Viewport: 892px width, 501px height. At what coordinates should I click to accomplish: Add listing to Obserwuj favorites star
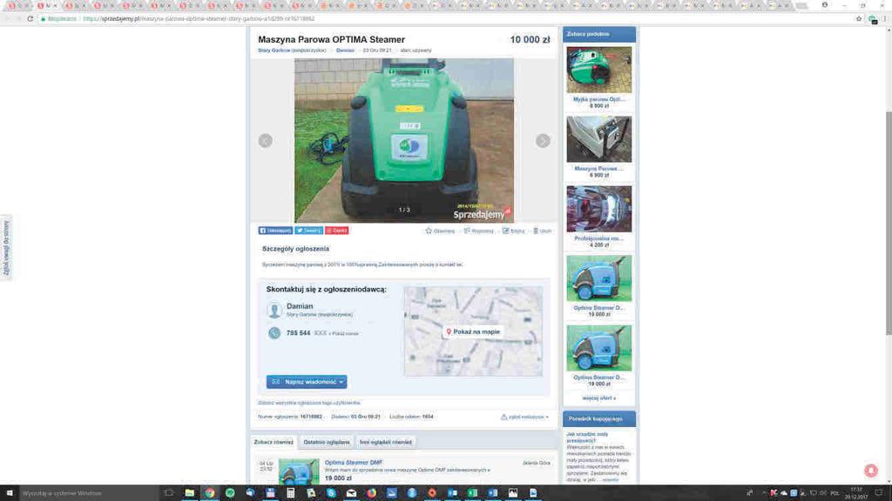(x=440, y=231)
